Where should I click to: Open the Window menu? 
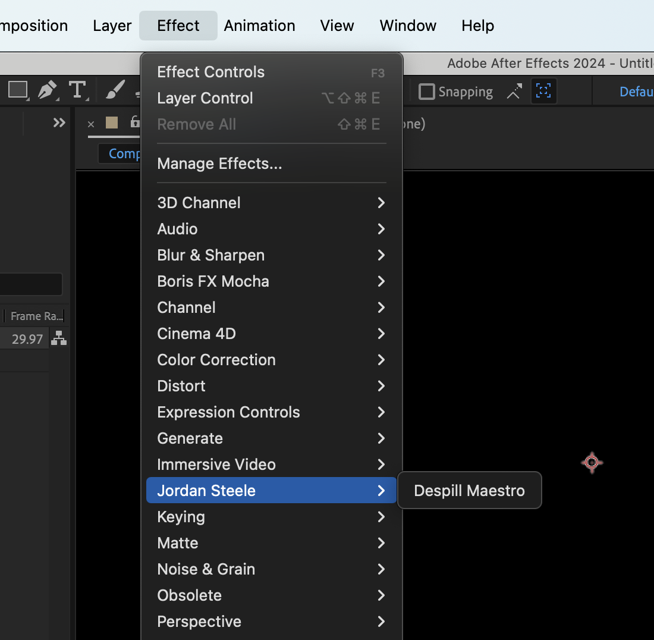point(407,25)
